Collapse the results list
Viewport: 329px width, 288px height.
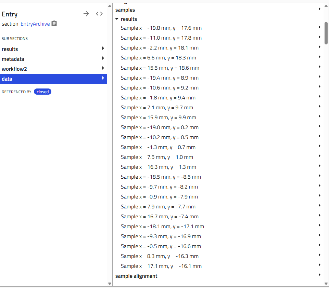pyautogui.click(x=117, y=19)
